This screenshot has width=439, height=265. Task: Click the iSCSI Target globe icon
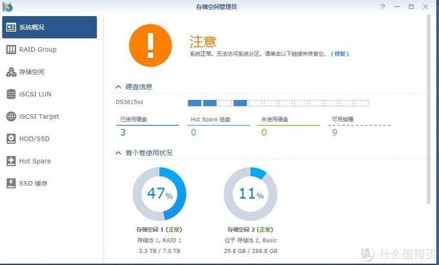(x=11, y=116)
